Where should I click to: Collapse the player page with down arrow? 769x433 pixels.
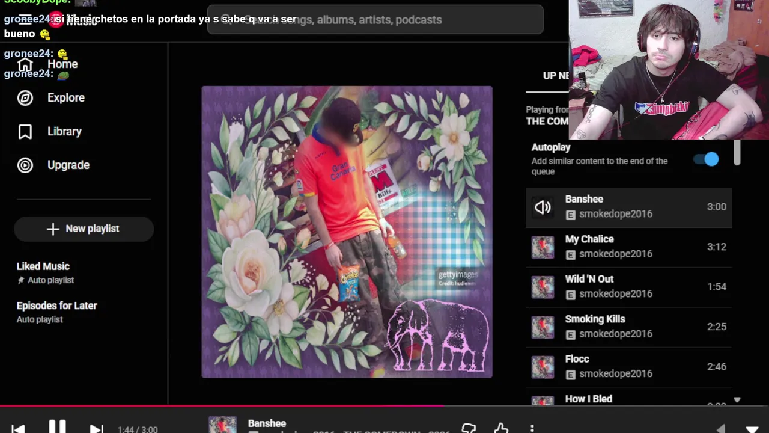pos(752,429)
